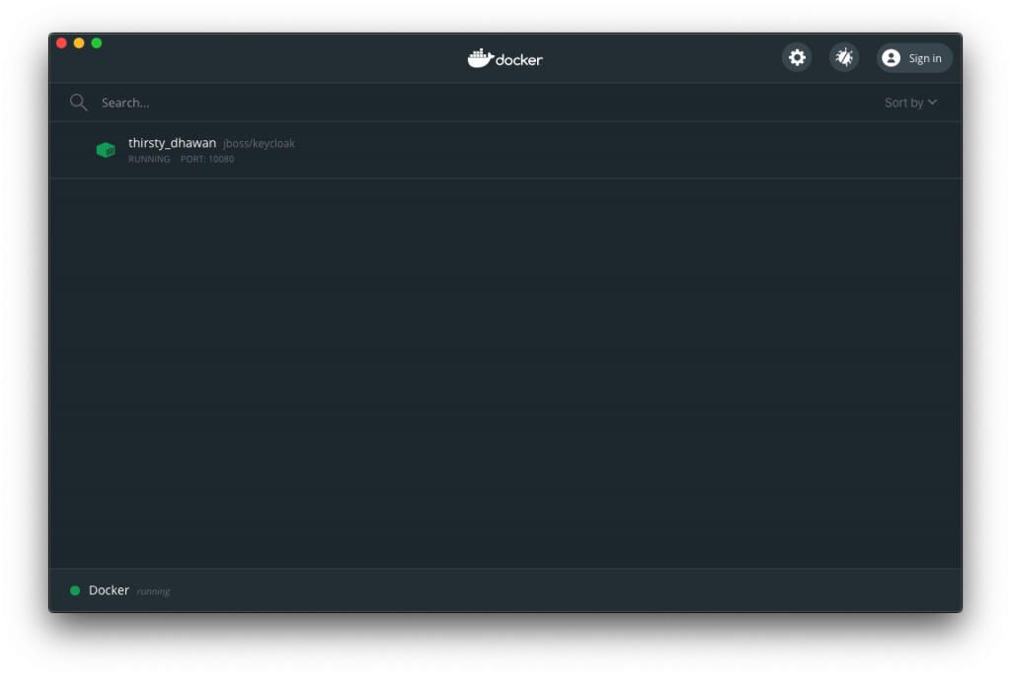Maximize the window with the green button

97,43
